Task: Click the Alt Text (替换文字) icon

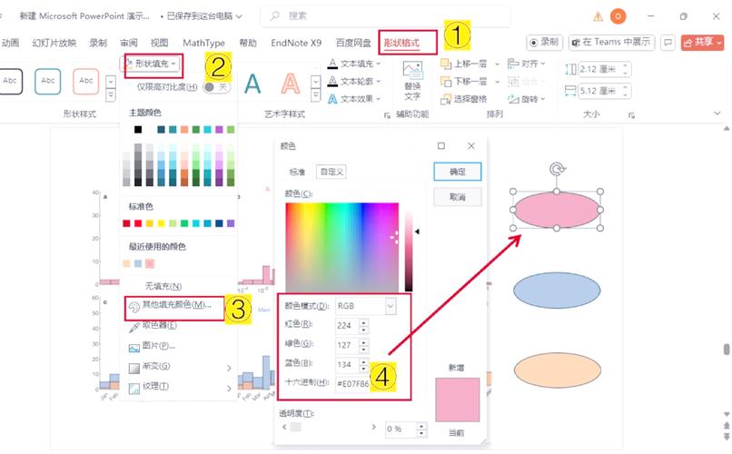Action: pos(412,80)
